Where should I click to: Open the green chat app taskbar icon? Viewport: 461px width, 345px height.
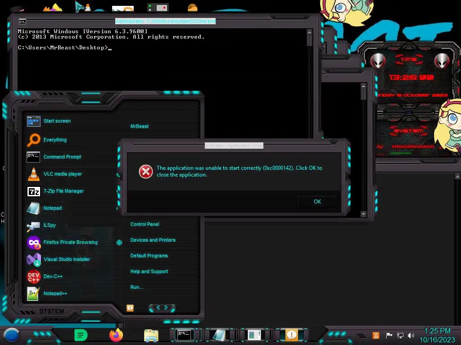pos(81,335)
